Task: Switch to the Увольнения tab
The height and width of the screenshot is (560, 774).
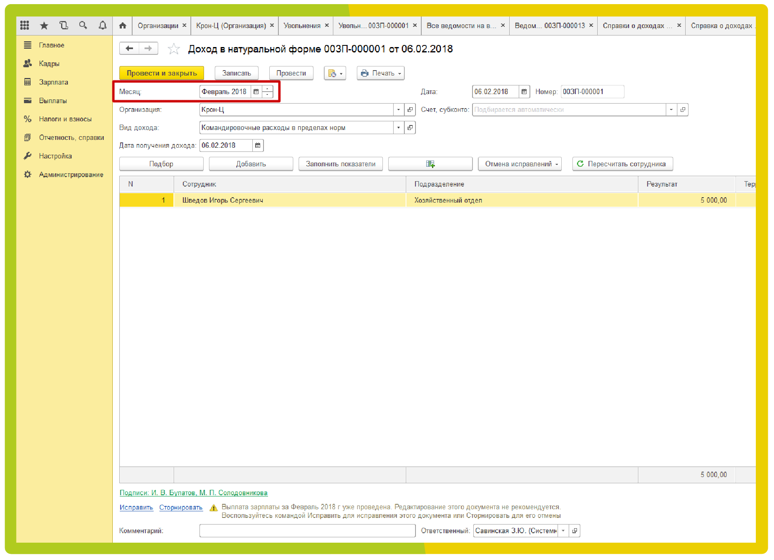Action: tap(302, 26)
